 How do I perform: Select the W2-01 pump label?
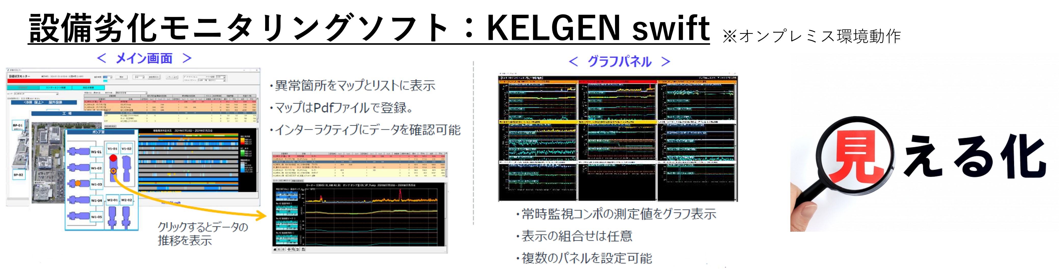[113, 200]
